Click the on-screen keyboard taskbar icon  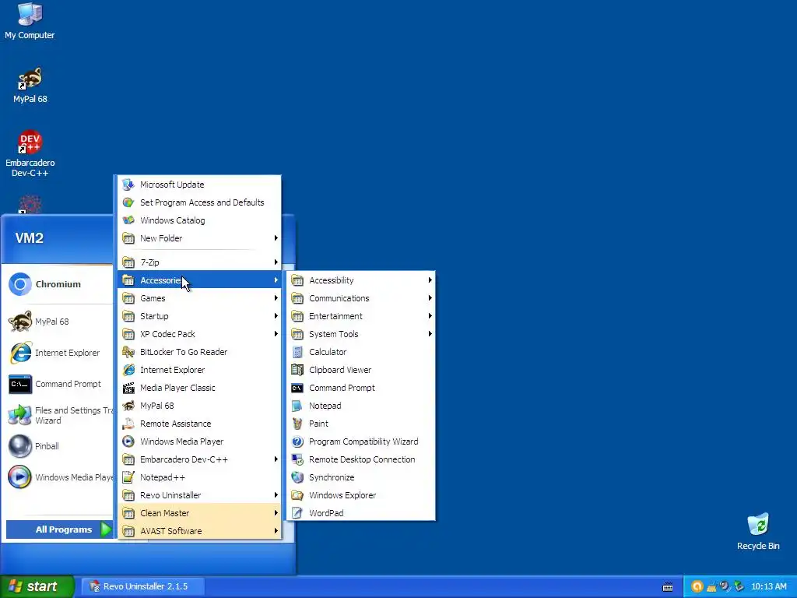668,587
